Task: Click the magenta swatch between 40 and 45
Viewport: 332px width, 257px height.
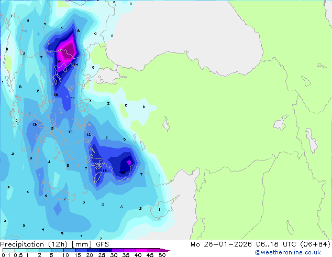Action: 142,250
